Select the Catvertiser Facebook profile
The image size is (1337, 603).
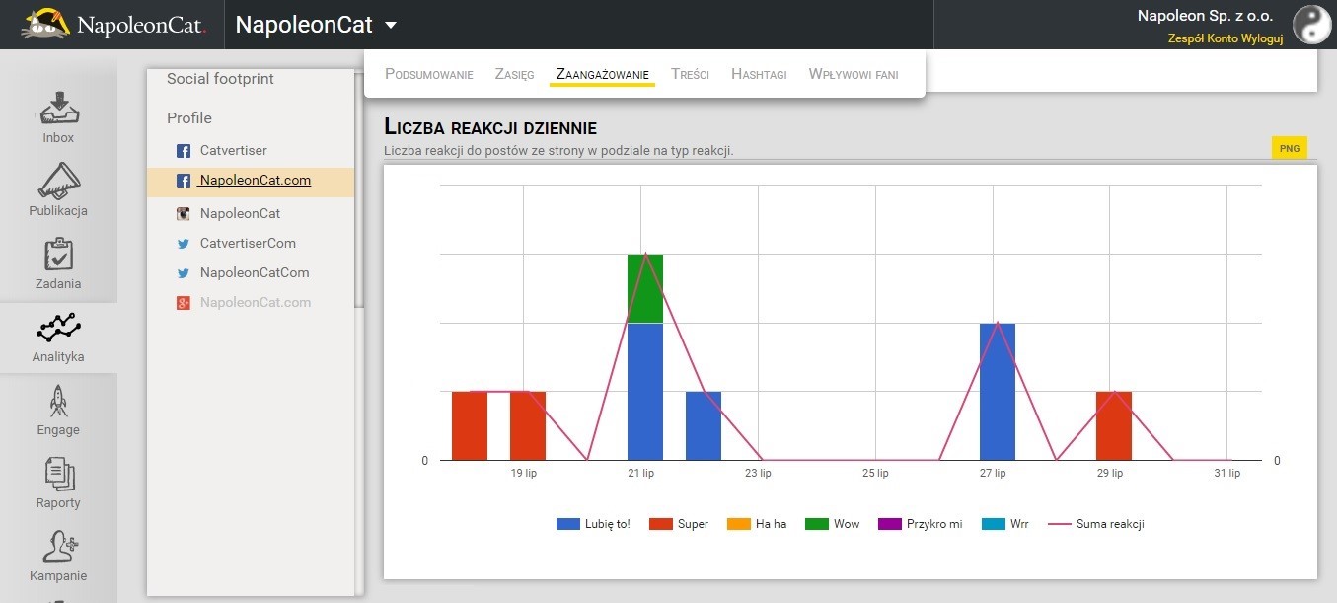(233, 151)
